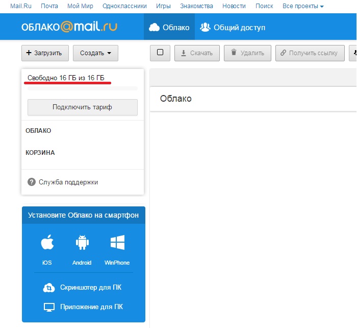
Task: Download the WinPhone app via Windows icon
Action: pos(117,242)
